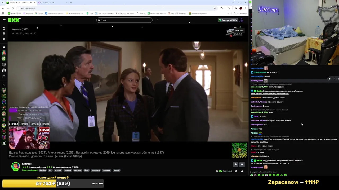Viewport: 339px width, 190px height.
Task: Open the Крипта bookmark folder
Action: pyautogui.click(x=141, y=13)
